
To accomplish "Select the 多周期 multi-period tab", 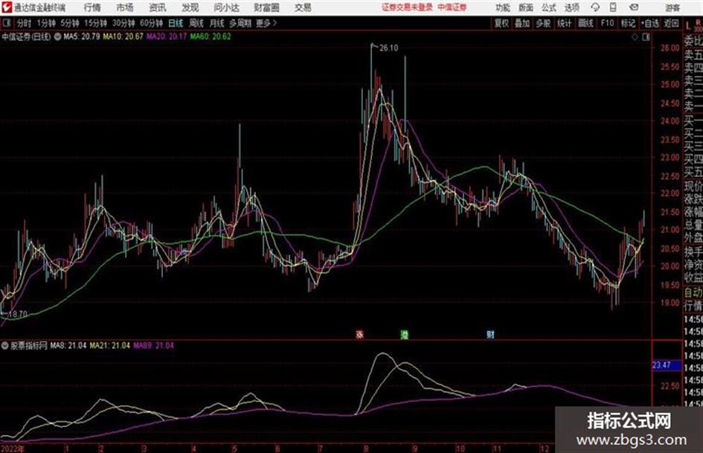I will [x=240, y=23].
